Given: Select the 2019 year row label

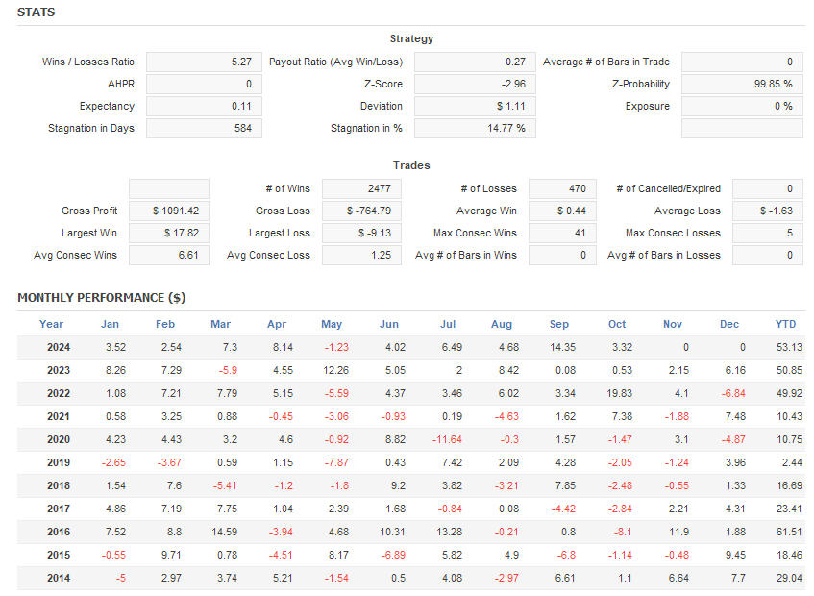Looking at the screenshot, I should tap(58, 462).
